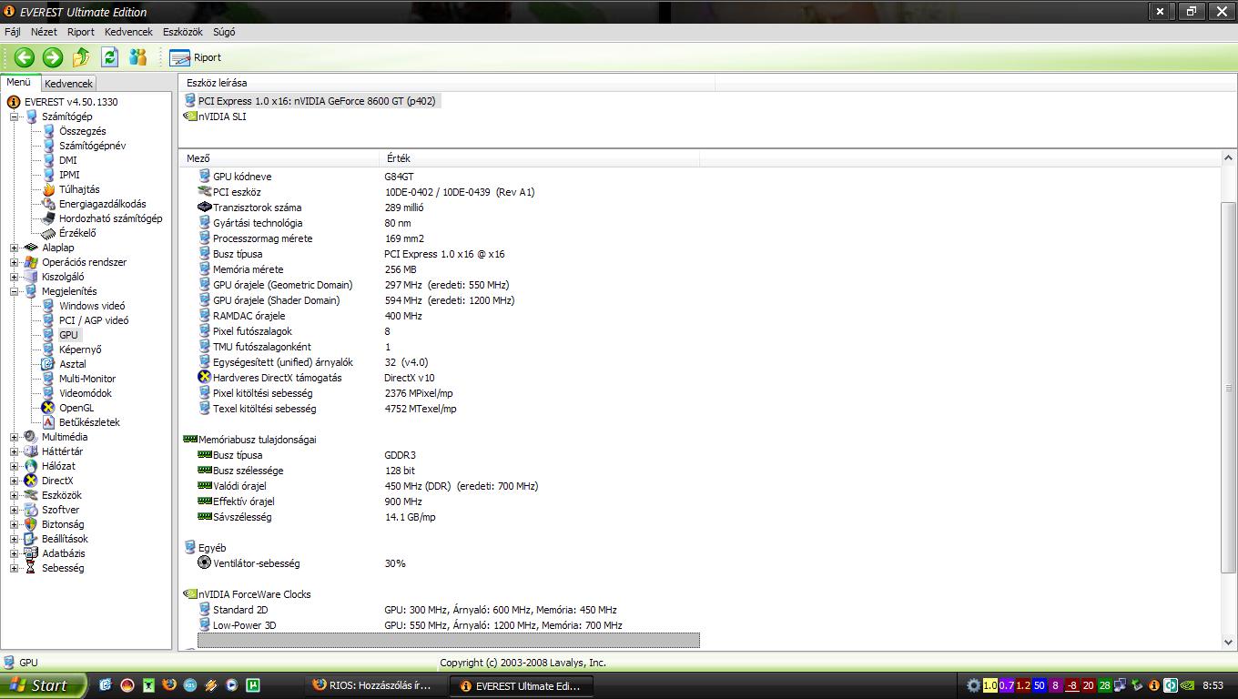Viewport: 1238px width, 699px height.
Task: Select Számítógépnév in the tree
Action: point(92,146)
